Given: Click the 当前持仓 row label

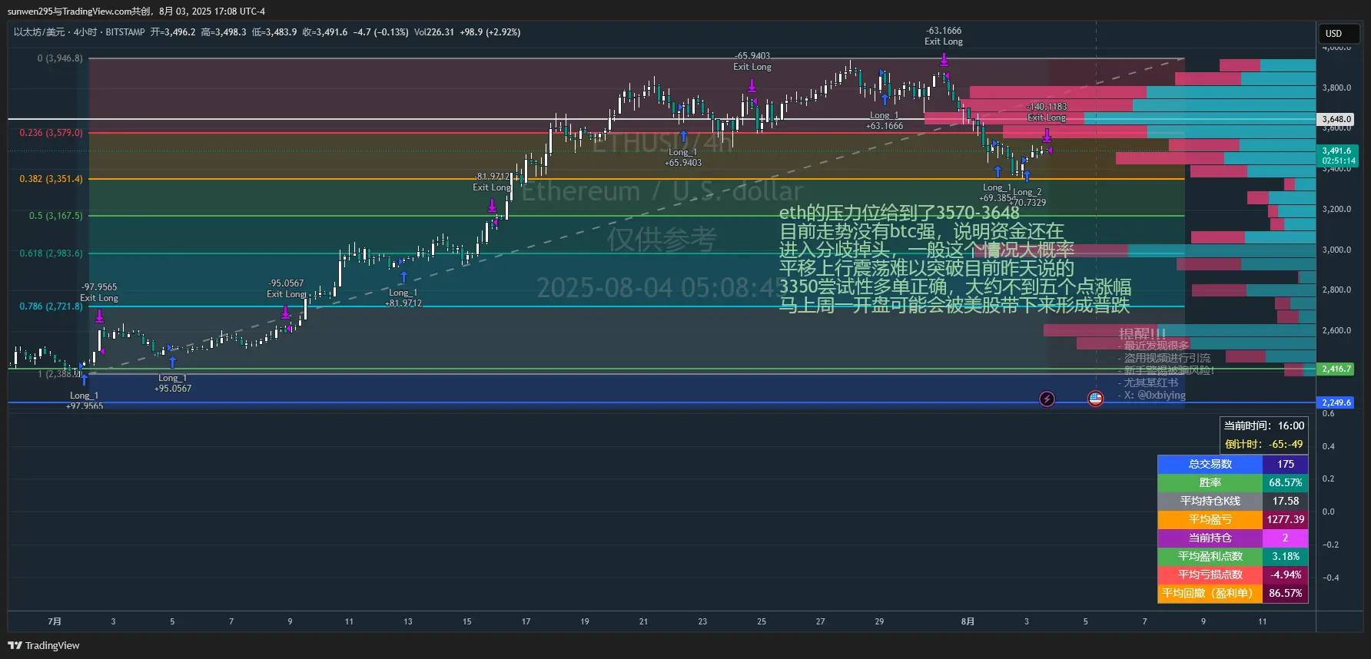Looking at the screenshot, I should 1210,538.
